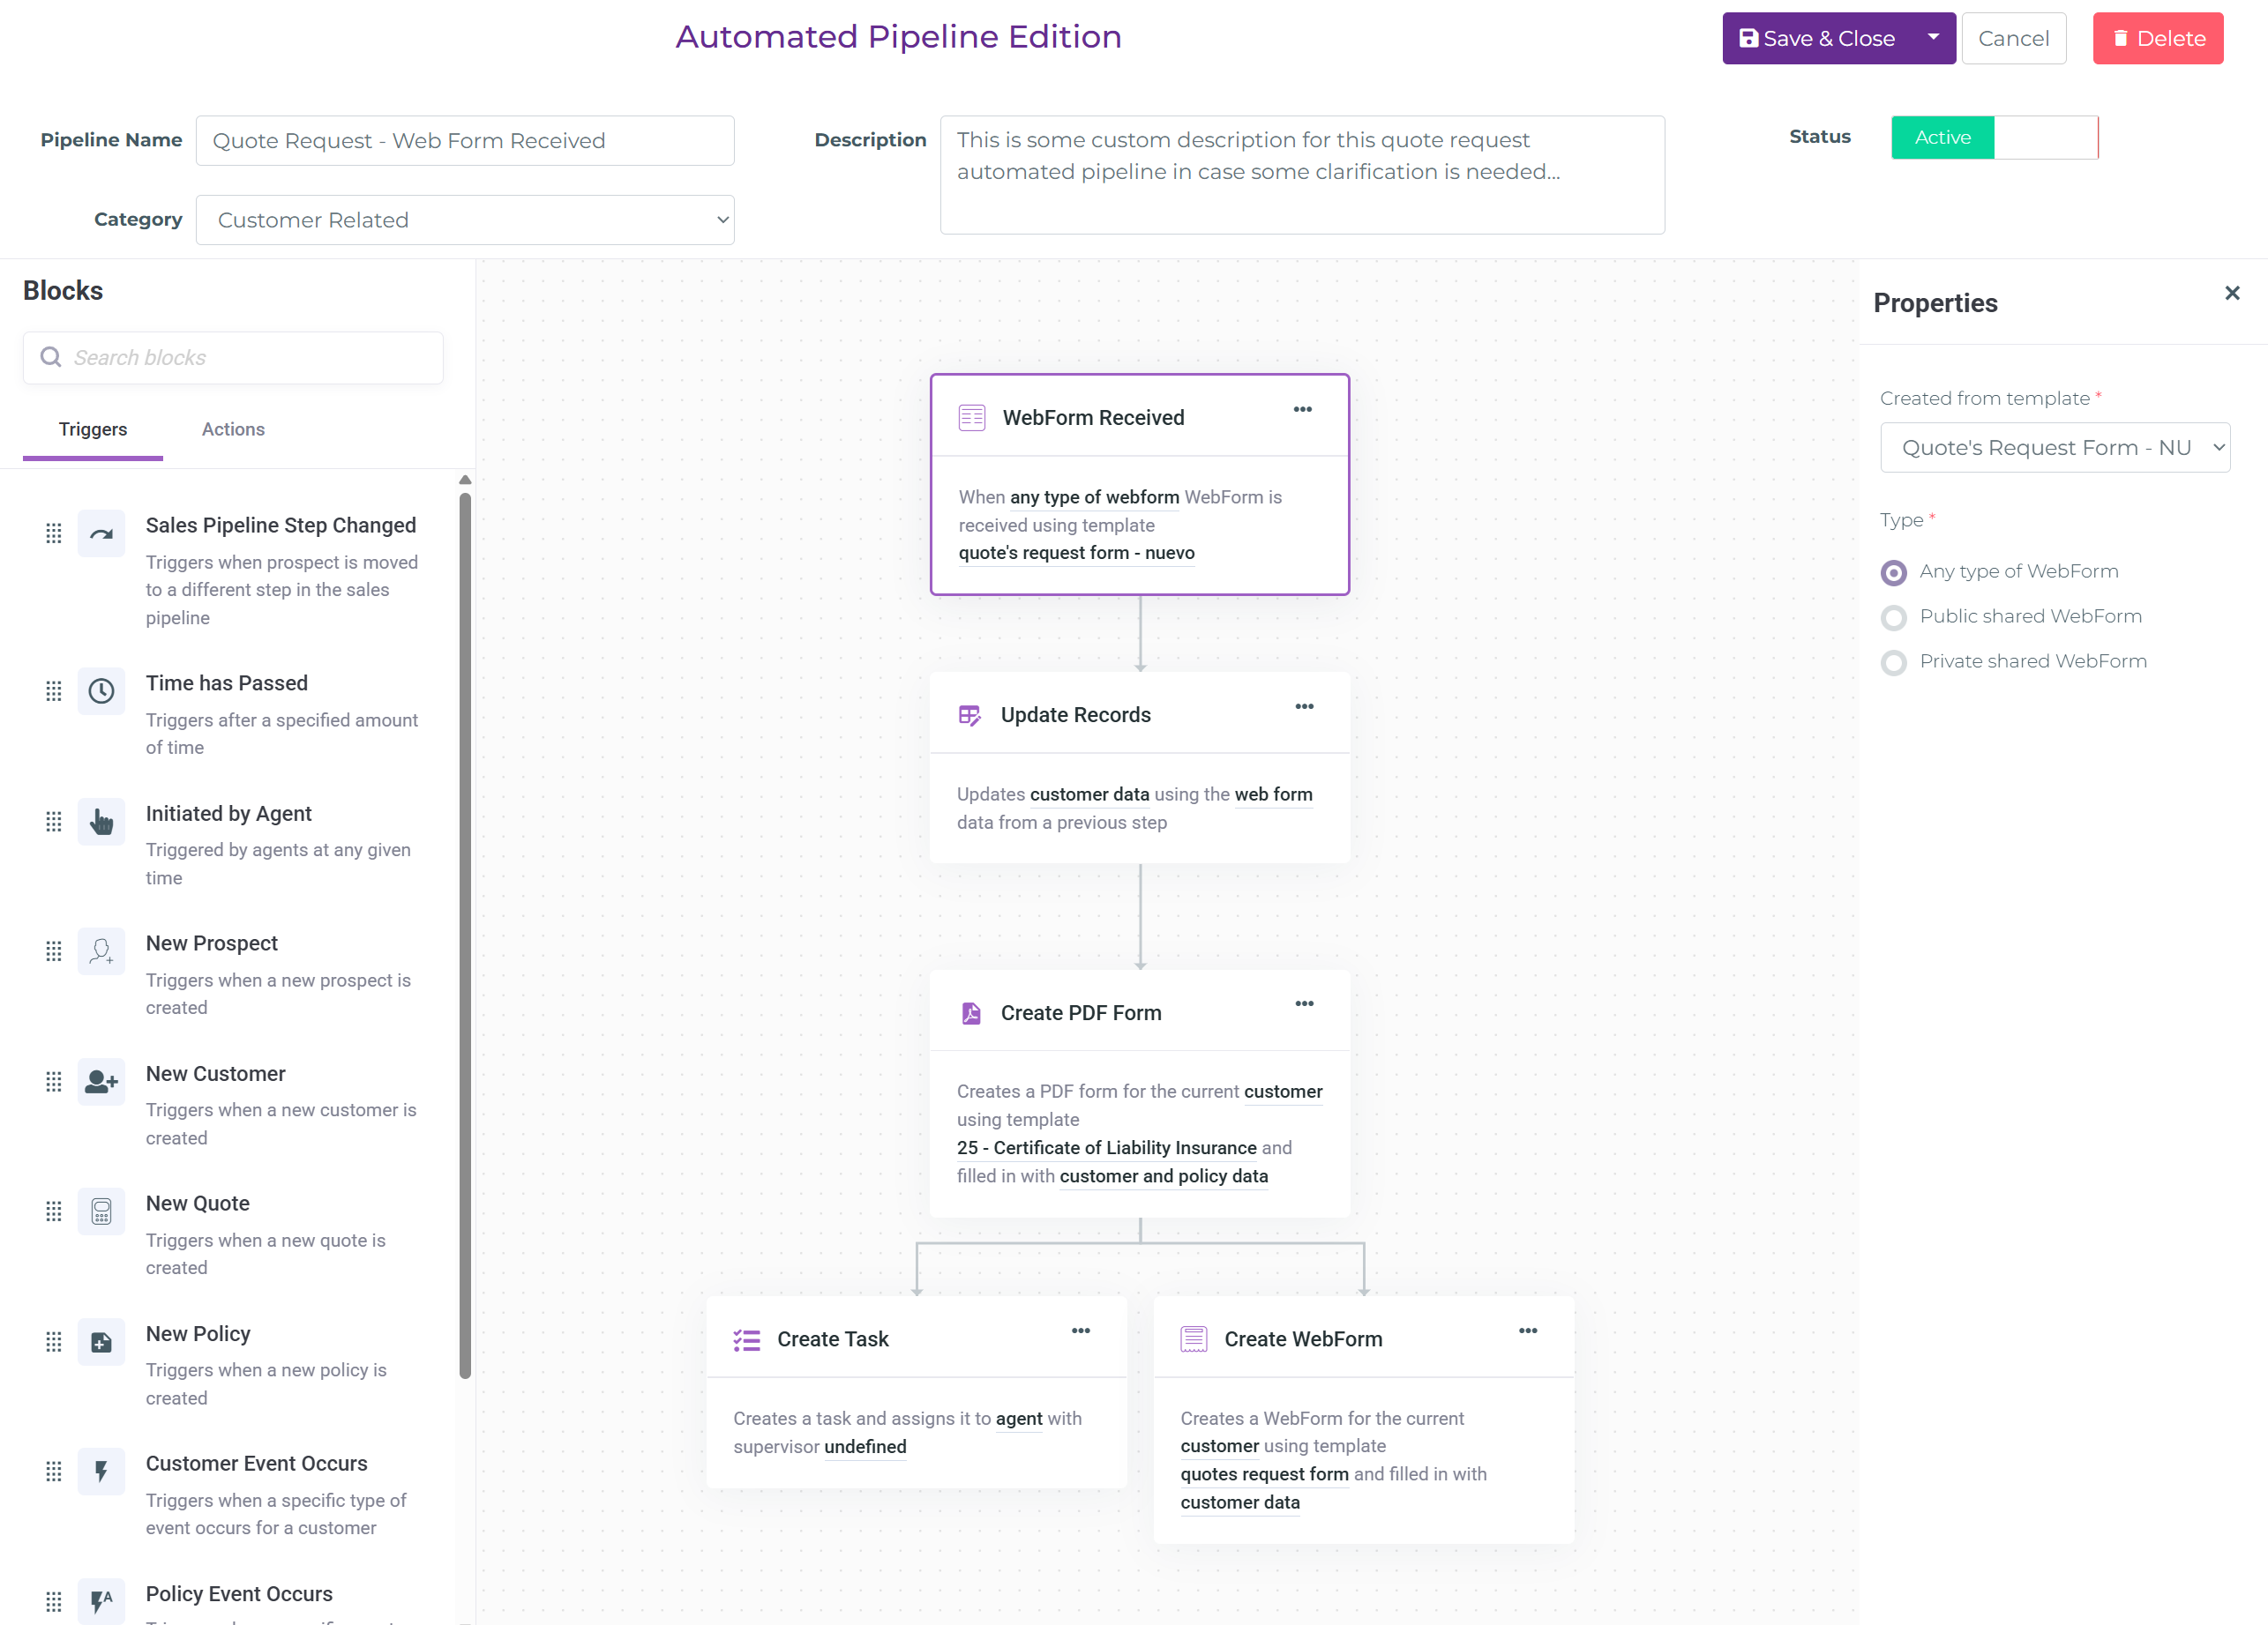This screenshot has width=2268, height=1625.
Task: Open the Create PDF Form block options menu
Action: point(1304,1004)
